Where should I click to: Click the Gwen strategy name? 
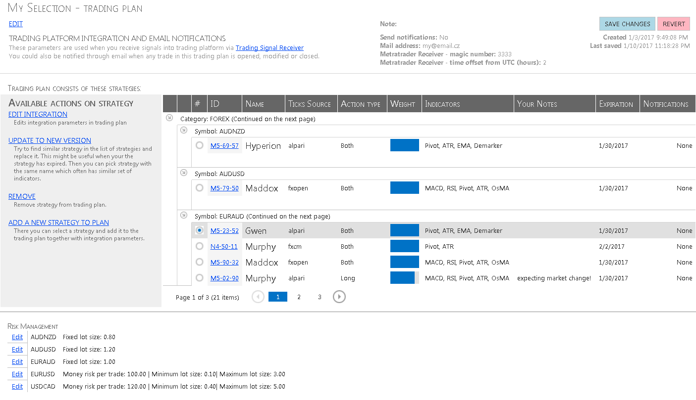(256, 231)
